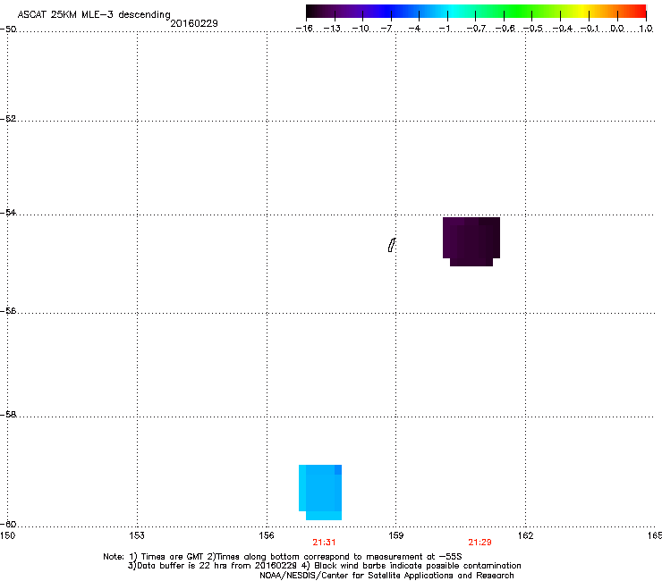Image resolution: width=662 pixels, height=581 pixels.
Task: Click the latitude label -52
Action: click(8, 119)
